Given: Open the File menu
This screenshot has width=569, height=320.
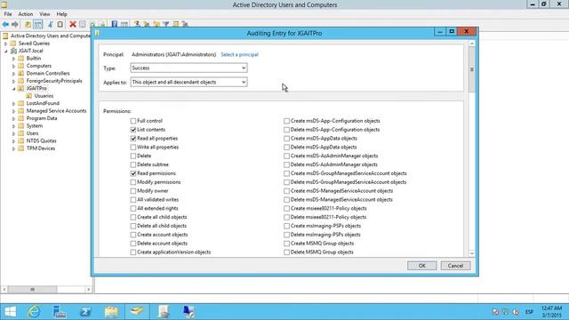Looking at the screenshot, I should pyautogui.click(x=8, y=14).
